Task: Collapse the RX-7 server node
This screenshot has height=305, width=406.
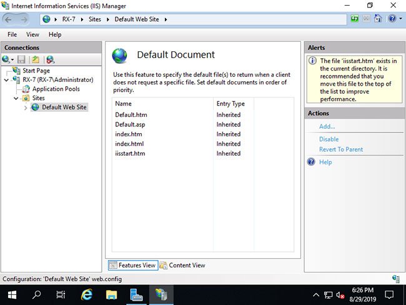Action: [x=6, y=80]
